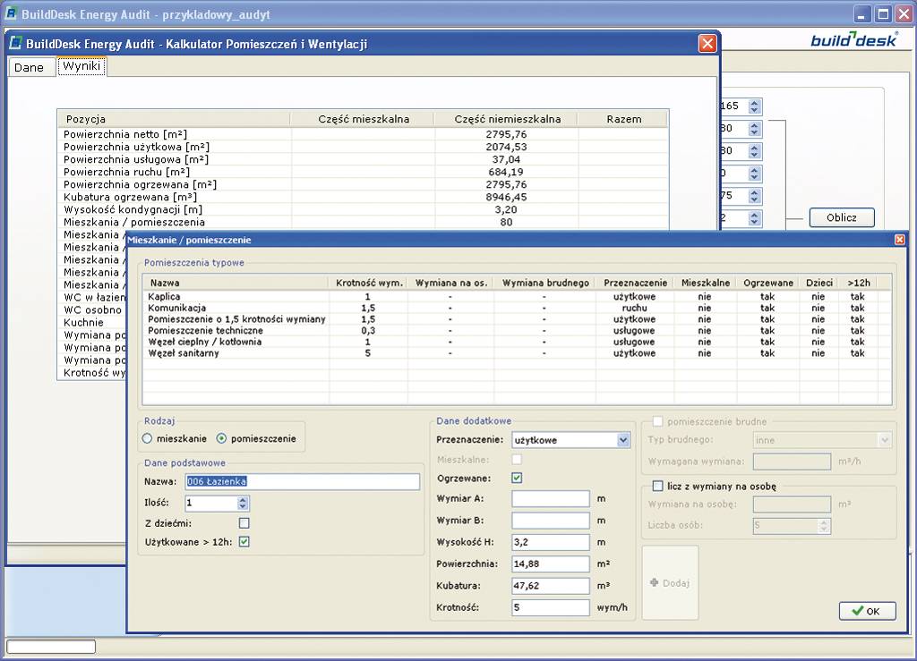
Task: Click the Pozycja column header
Action: (x=175, y=119)
